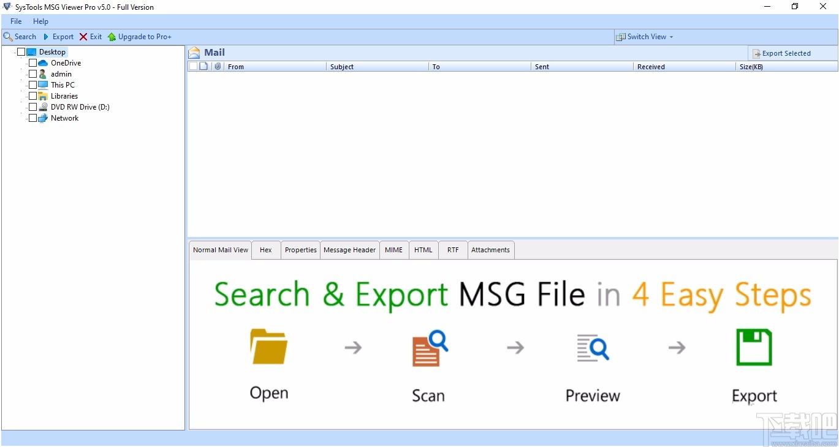This screenshot has height=447, width=839.
Task: Check the Network checkbox
Action: coord(32,118)
